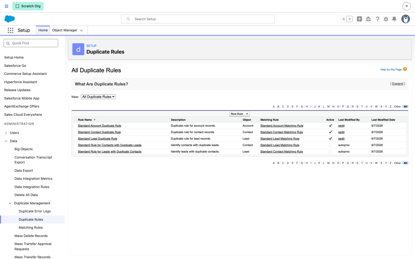Open Hyperforce Assistant sidebar item
Viewport: 415px width, 259px height.
(21, 82)
